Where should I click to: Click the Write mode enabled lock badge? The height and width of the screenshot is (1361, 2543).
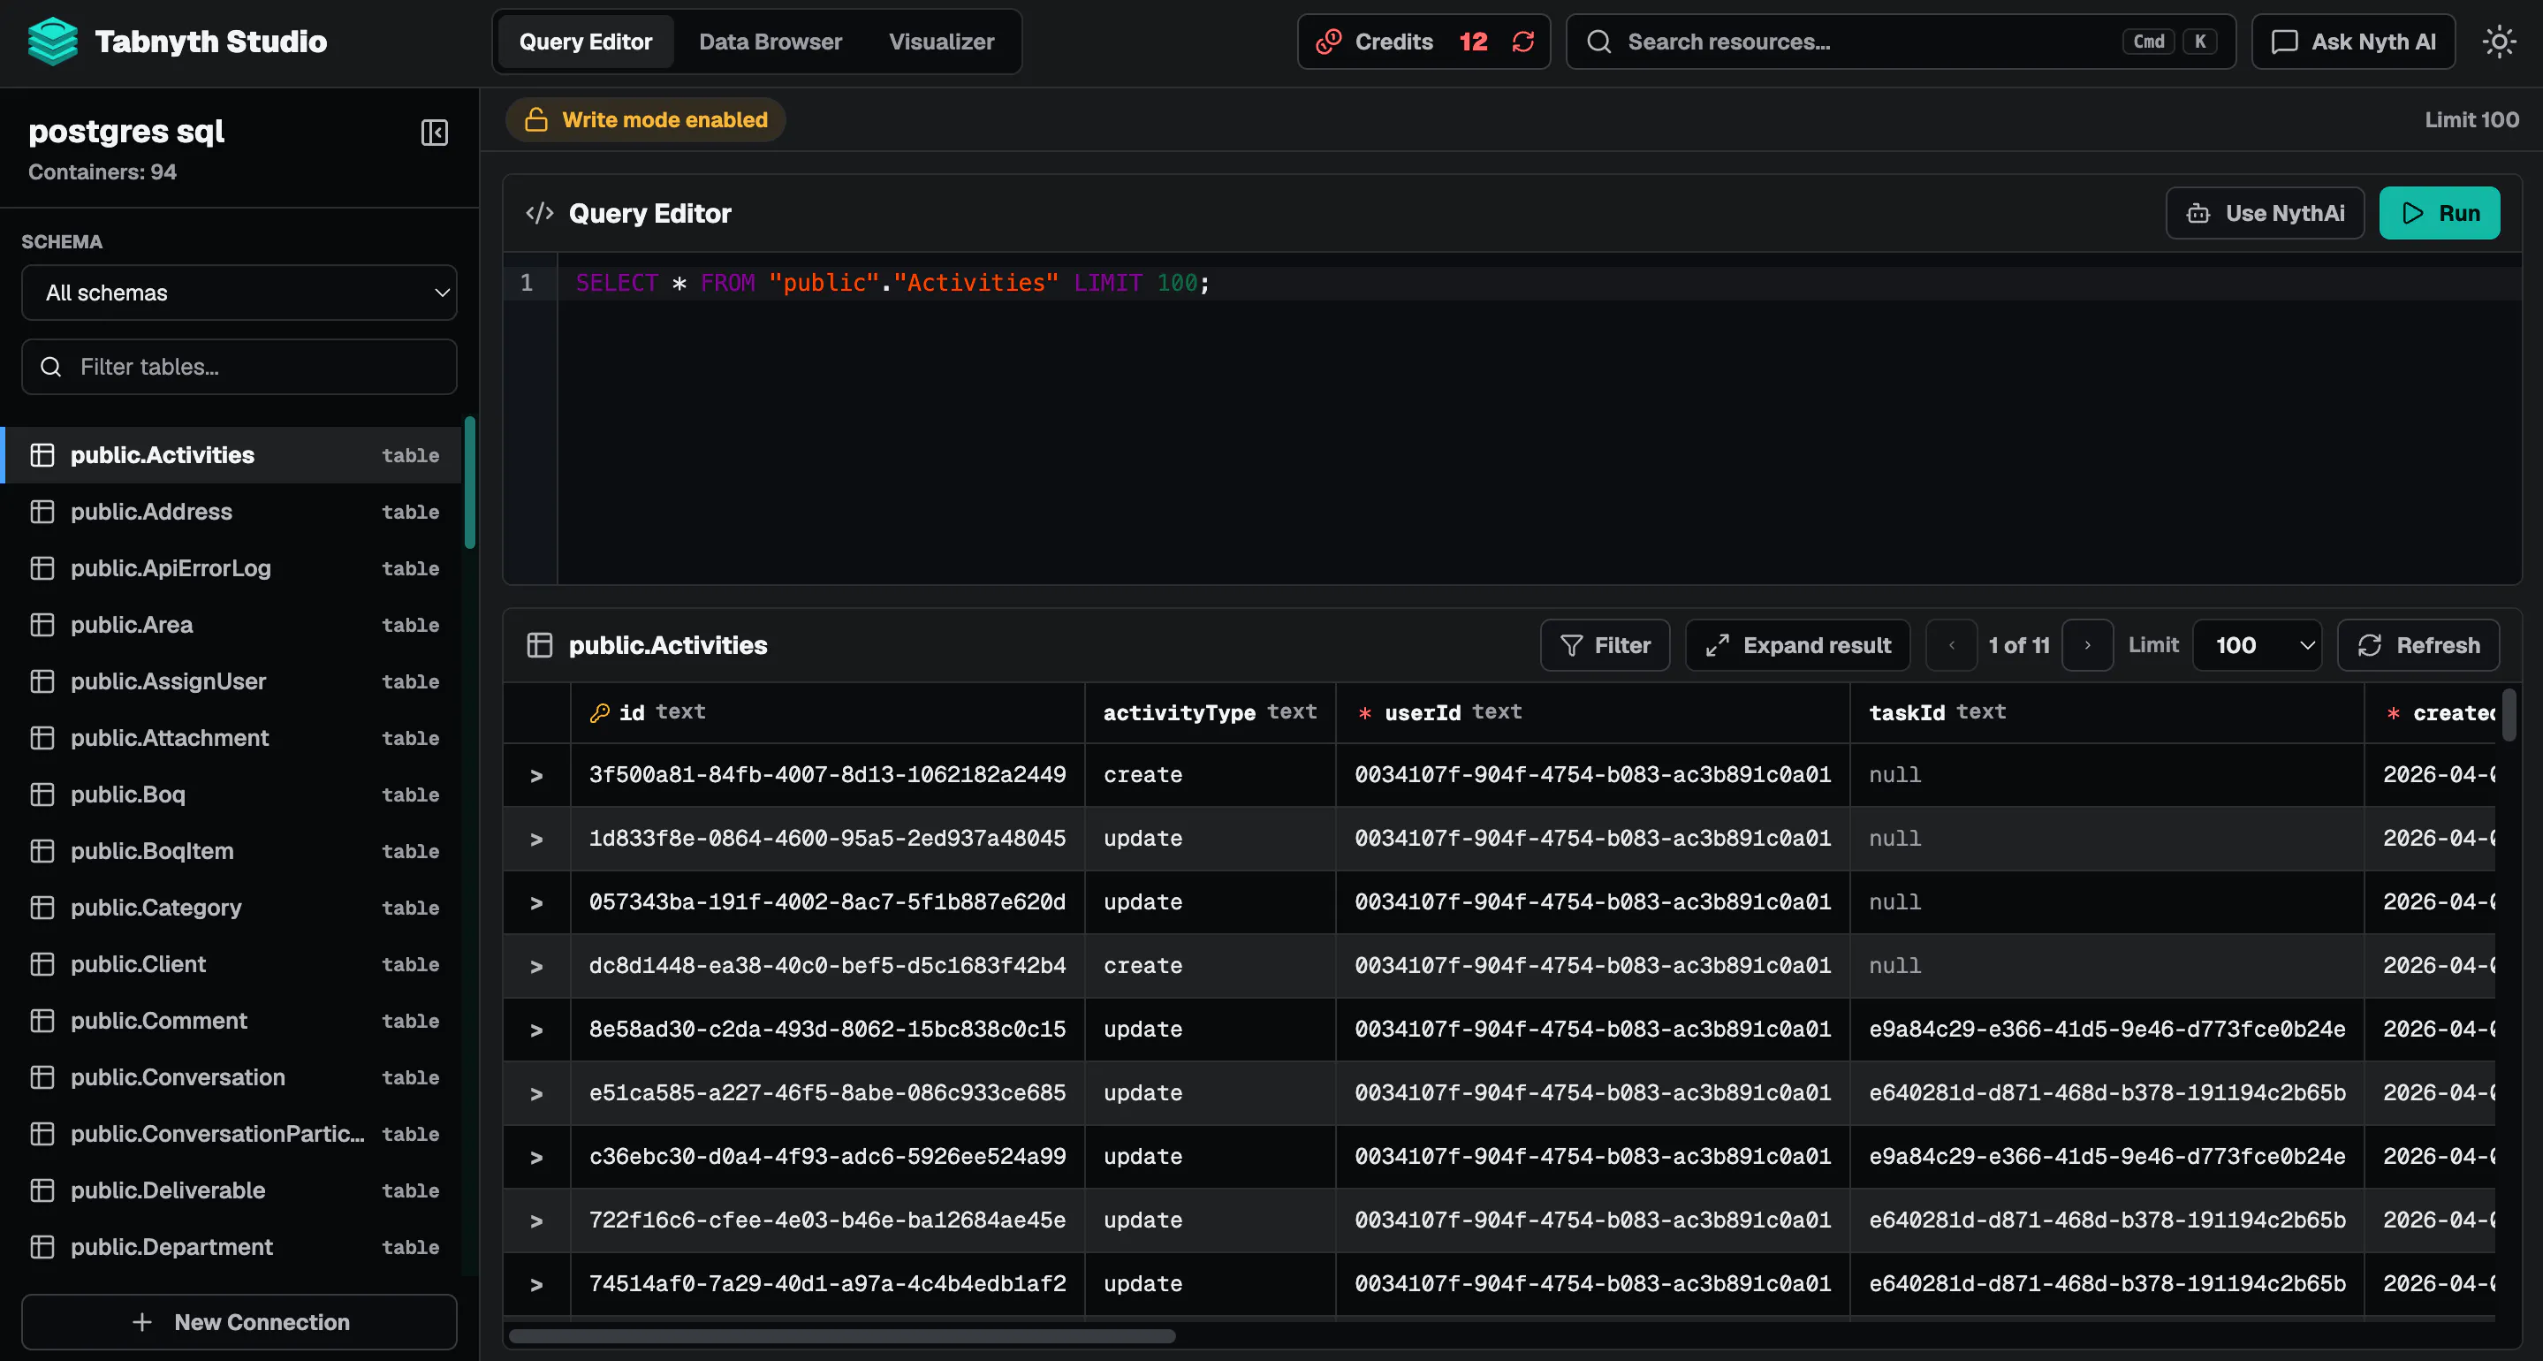646,119
